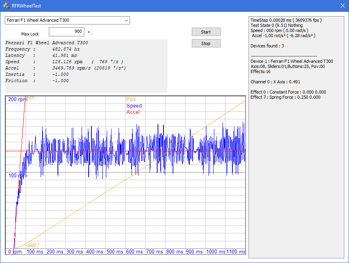The width and height of the screenshot is (349, 263).
Task: Click the orange Pos legend label
Action: click(x=131, y=100)
